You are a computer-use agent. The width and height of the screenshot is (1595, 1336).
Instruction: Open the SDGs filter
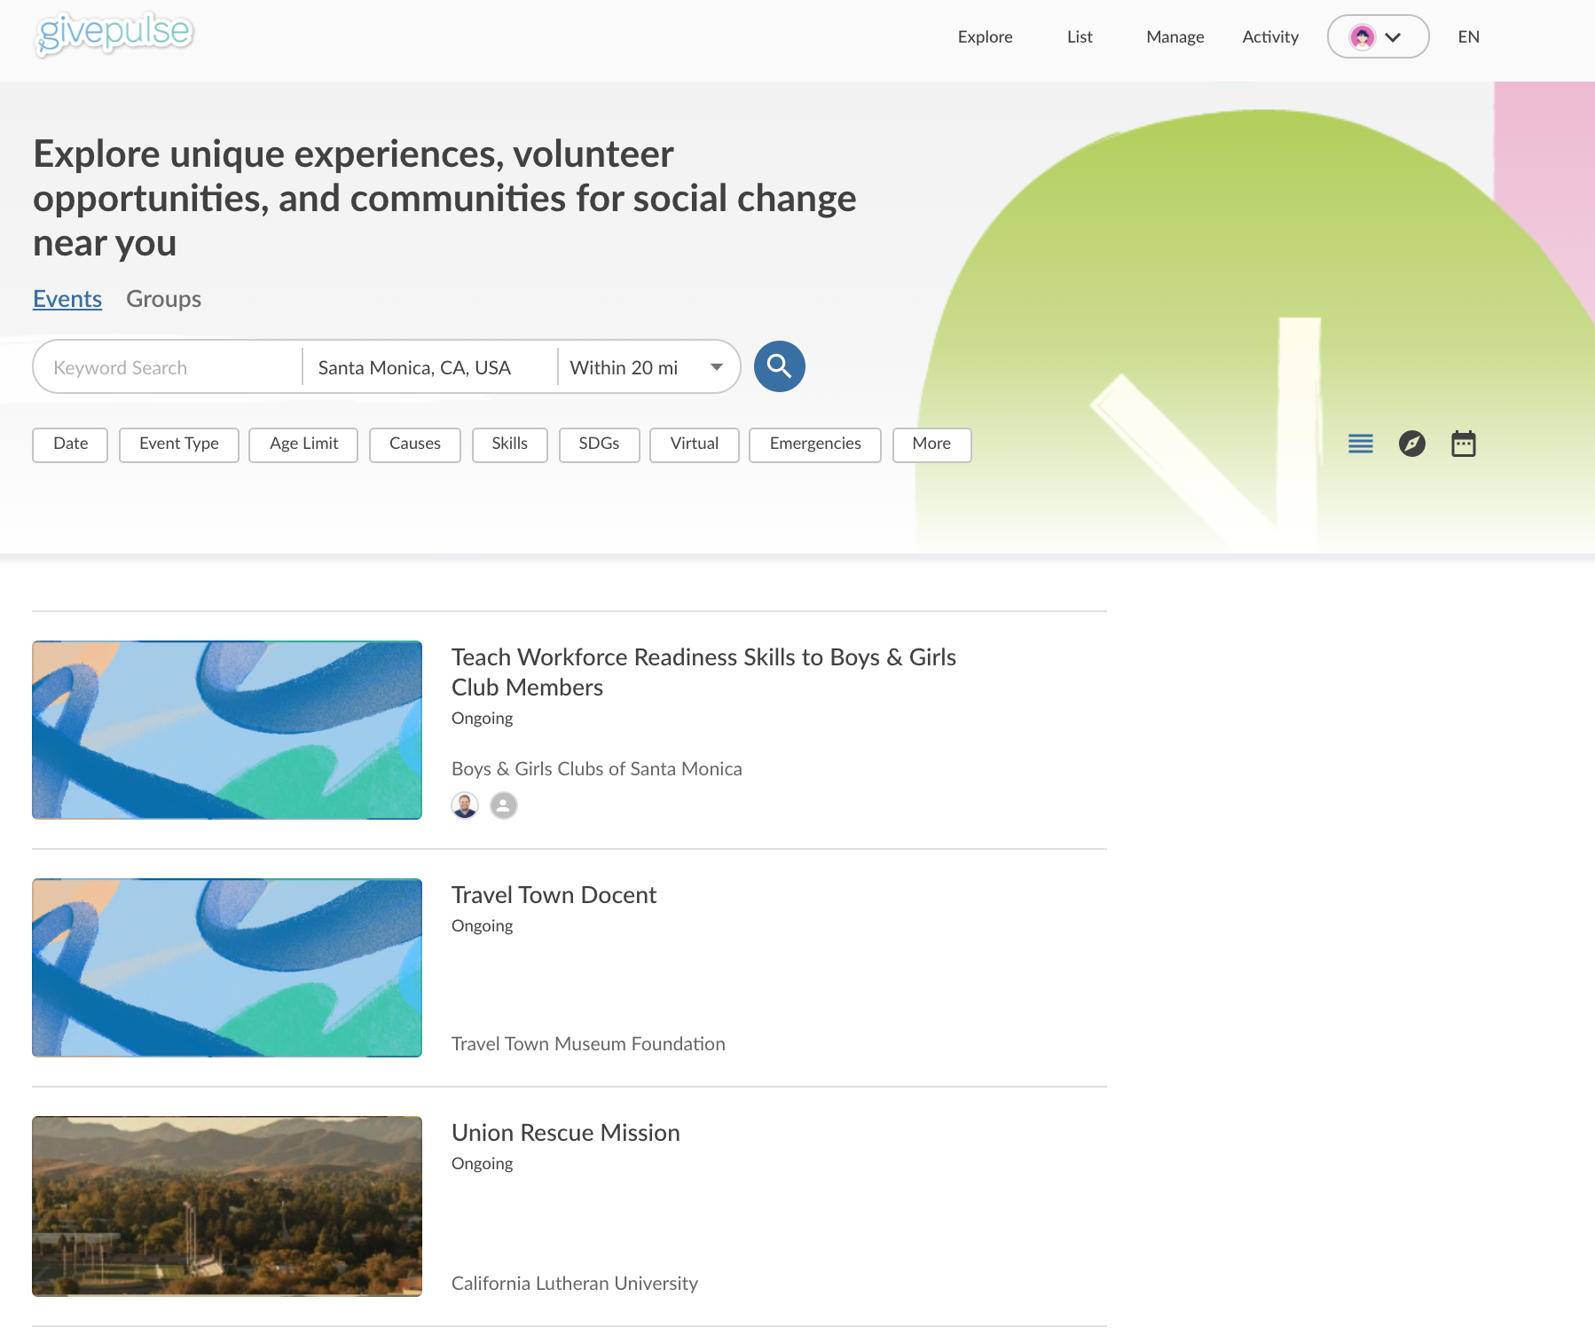click(x=599, y=444)
